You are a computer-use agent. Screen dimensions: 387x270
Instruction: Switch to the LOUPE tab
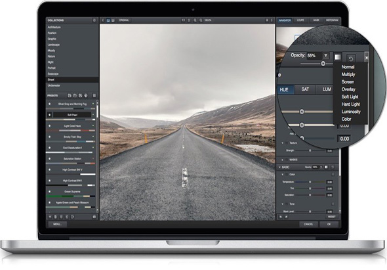click(x=300, y=20)
